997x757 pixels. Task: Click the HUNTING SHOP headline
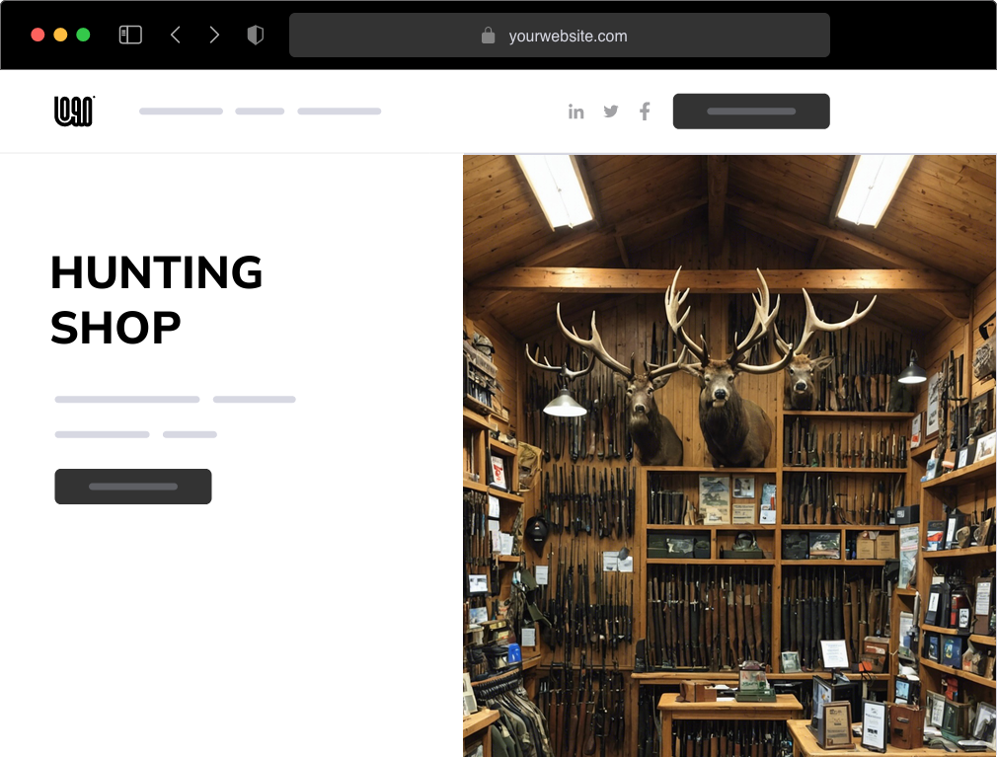pos(156,299)
